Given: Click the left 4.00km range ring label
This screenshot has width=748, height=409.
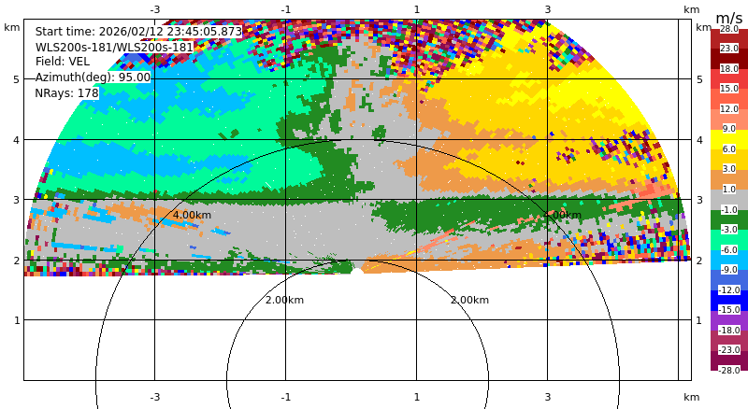Looking at the screenshot, I should (x=192, y=215).
